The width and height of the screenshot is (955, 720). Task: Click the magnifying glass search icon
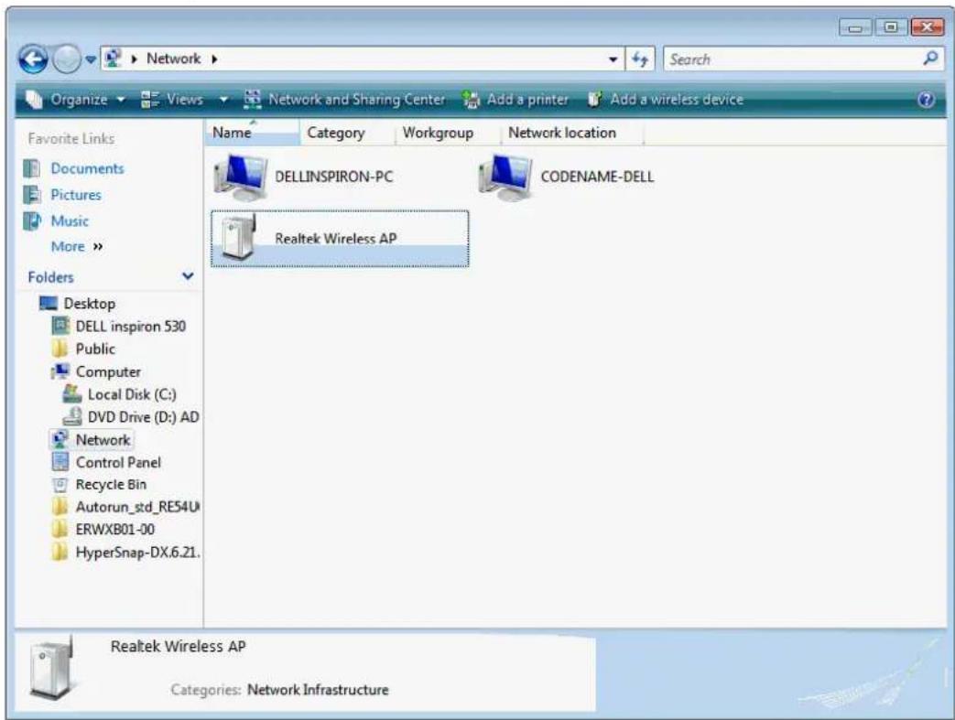tap(930, 59)
